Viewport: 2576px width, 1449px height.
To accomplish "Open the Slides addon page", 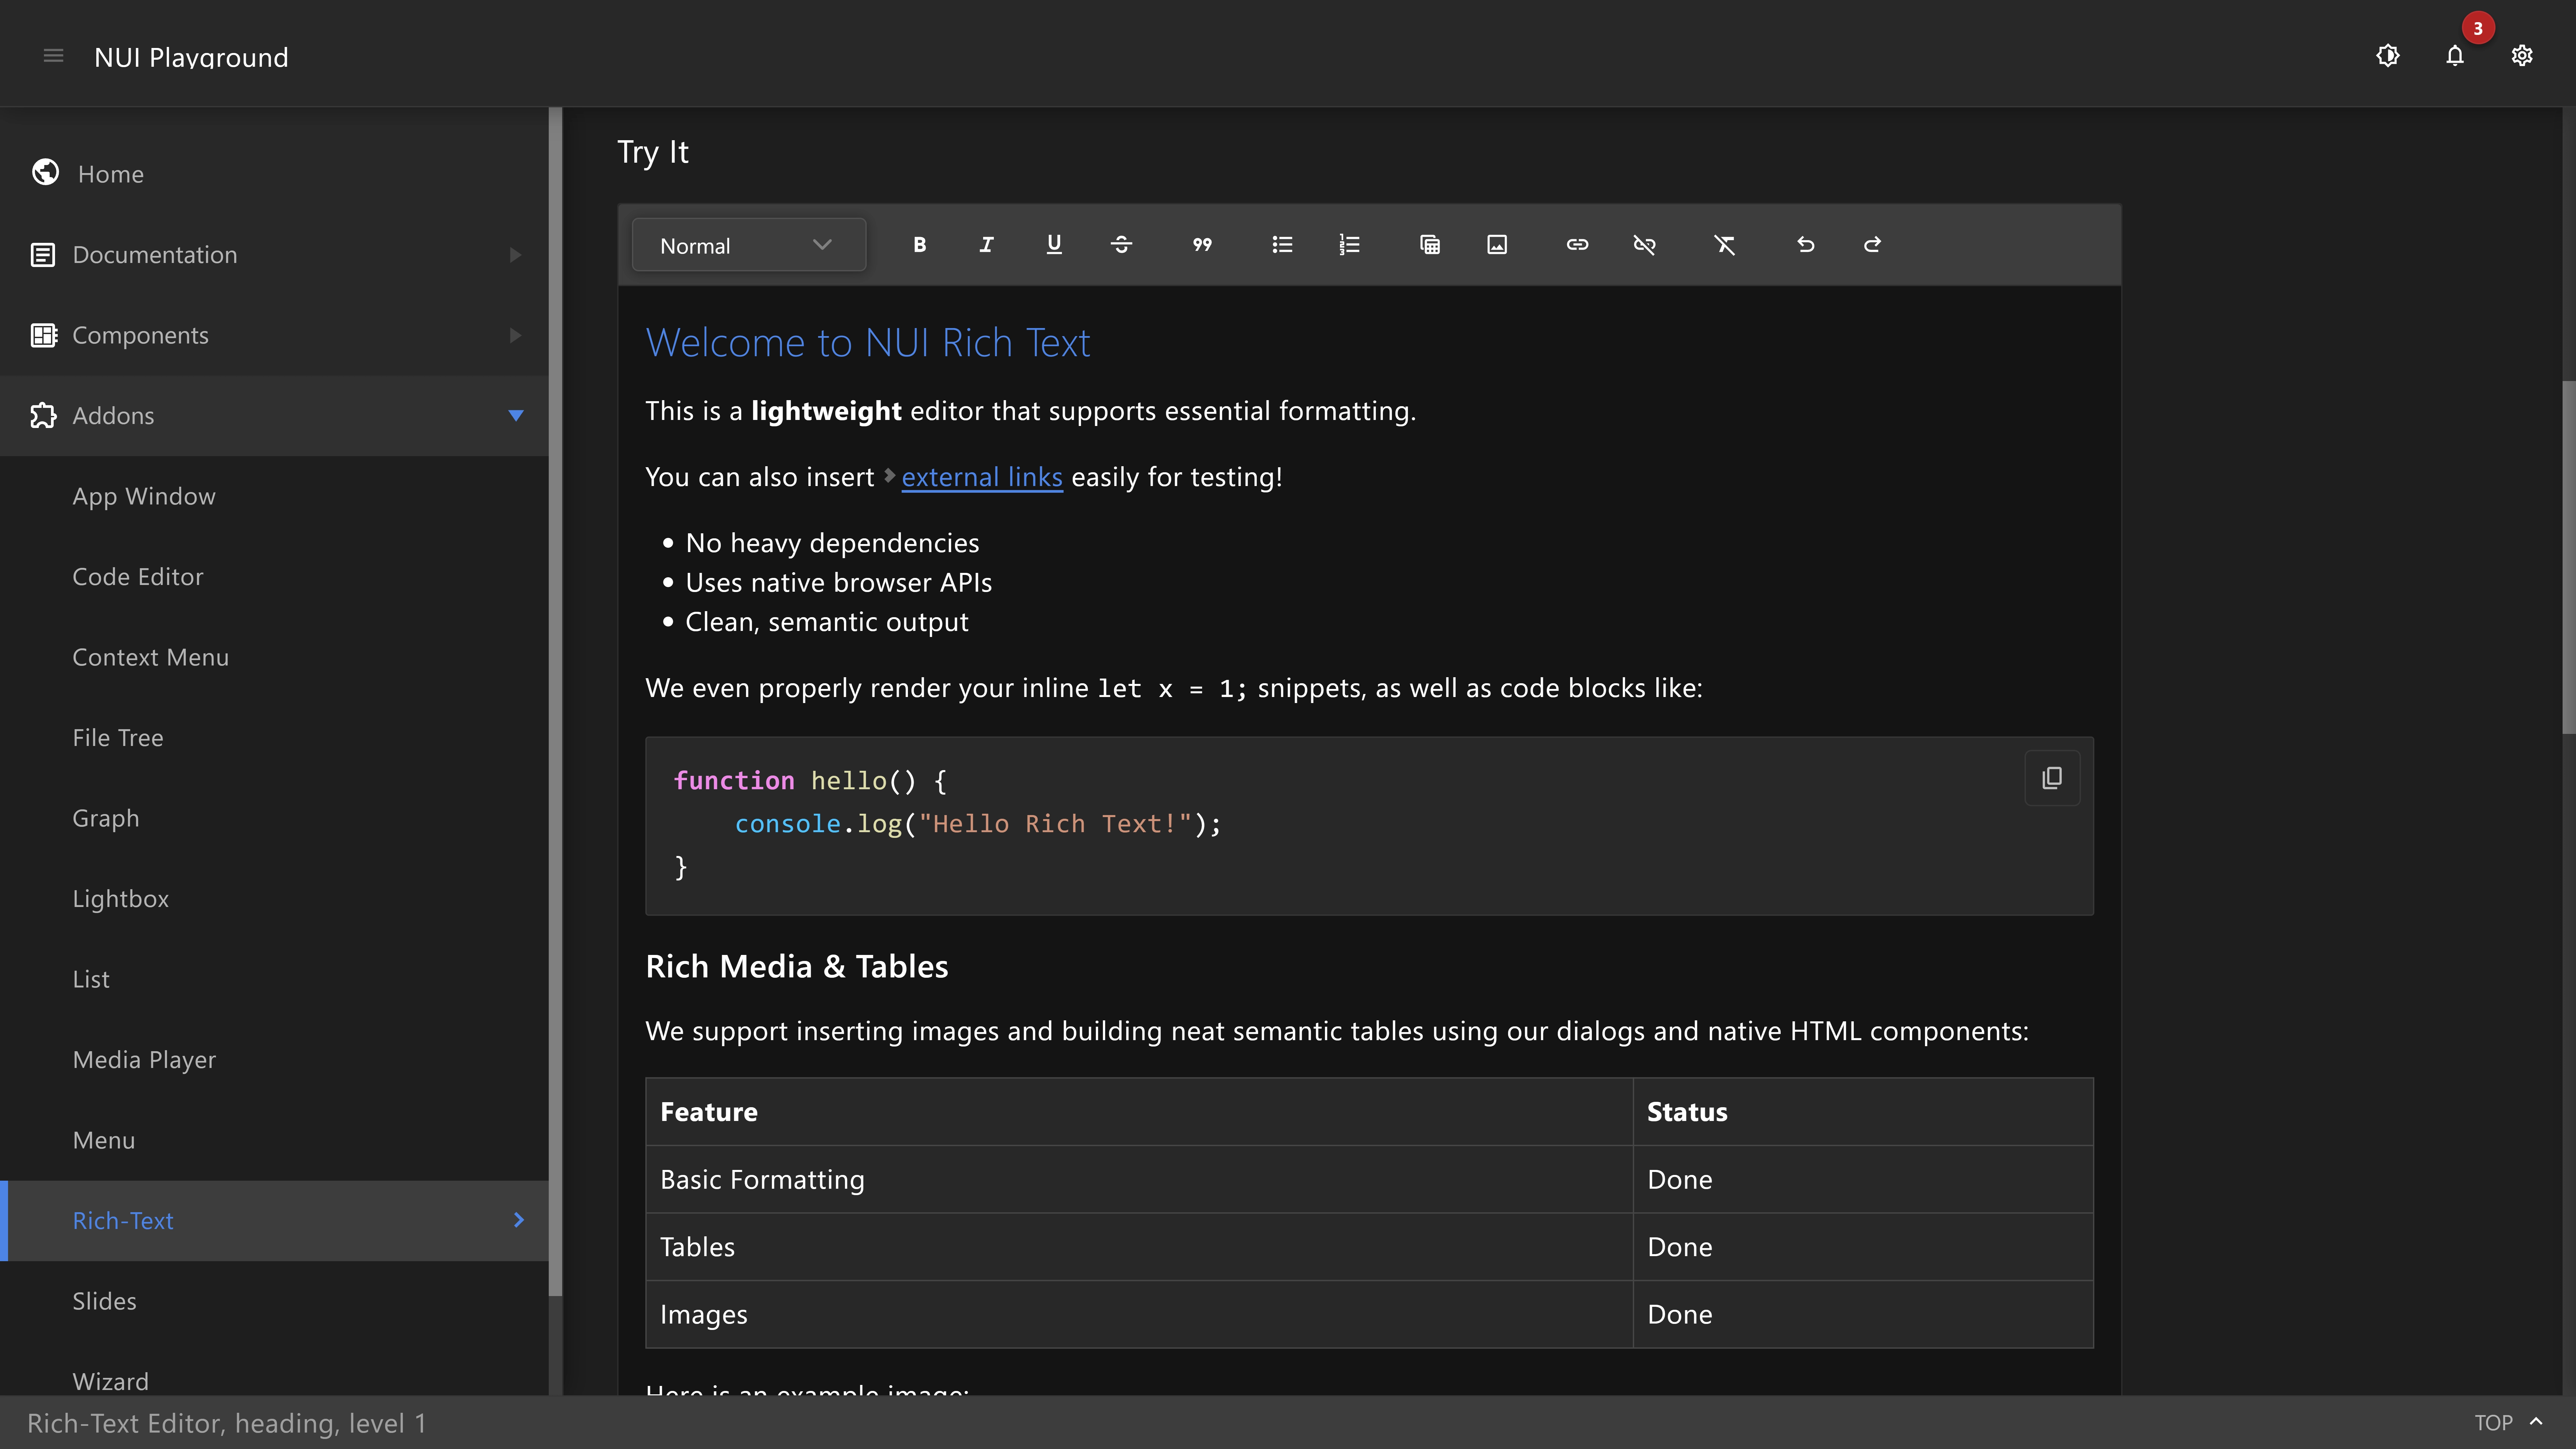I will point(274,1301).
